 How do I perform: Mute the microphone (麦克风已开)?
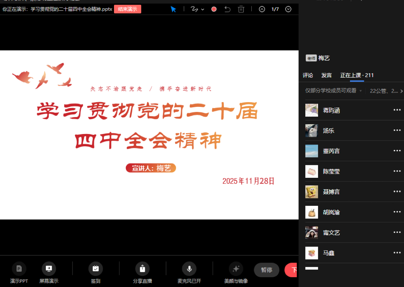click(189, 269)
